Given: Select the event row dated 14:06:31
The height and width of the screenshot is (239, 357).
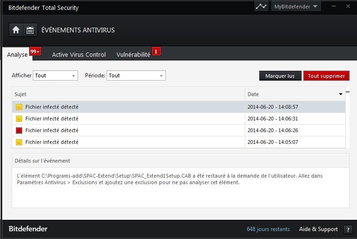Looking at the screenshot, I should [178, 119].
